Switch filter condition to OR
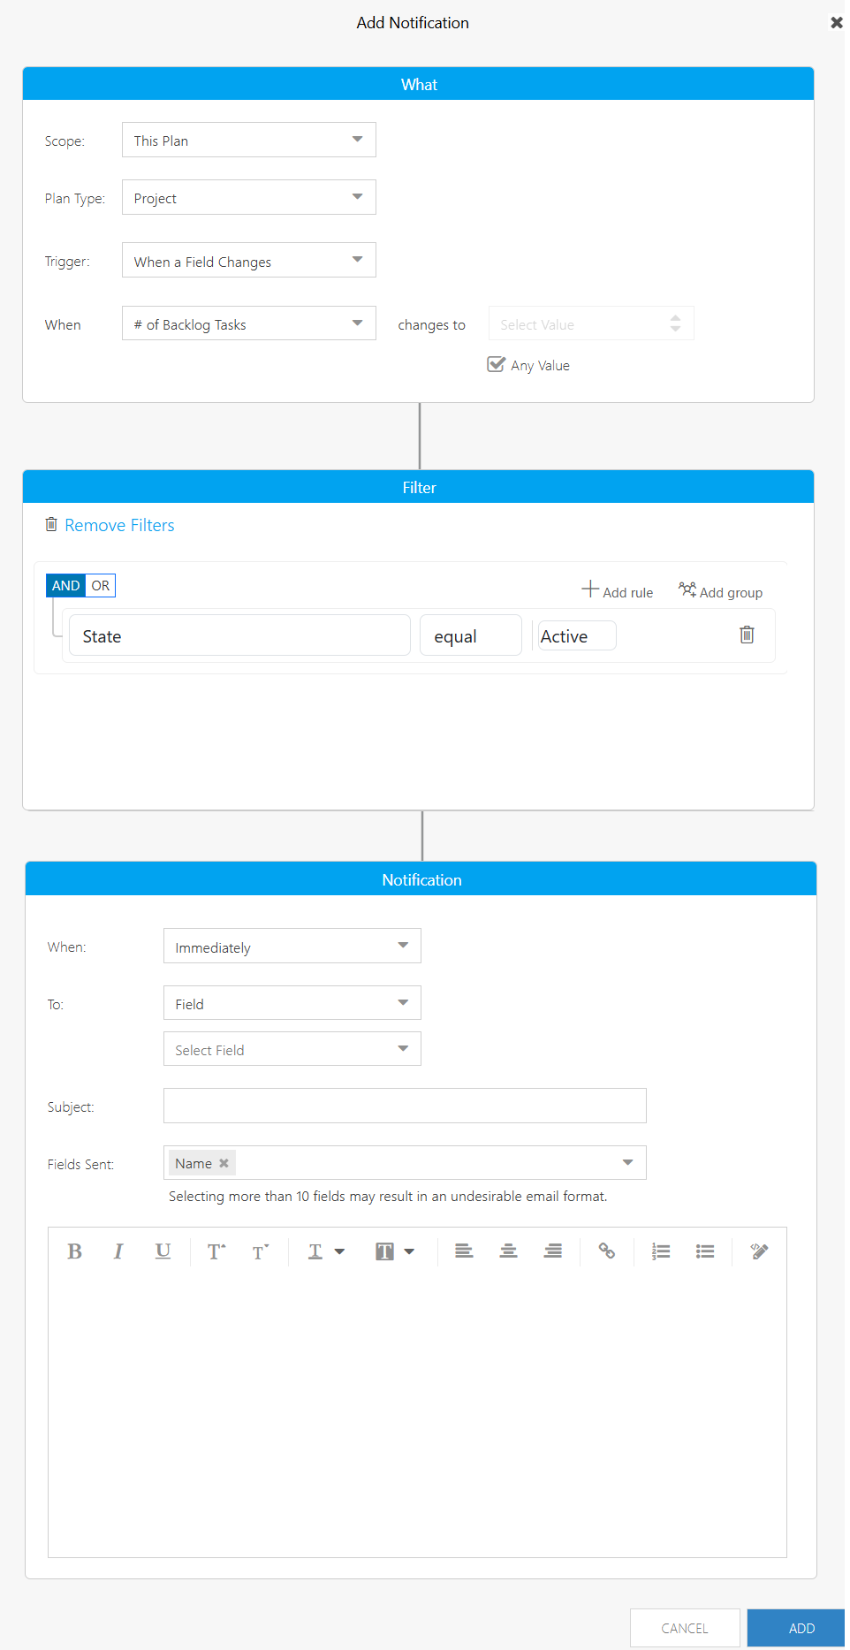Screen dimensions: 850x1650 (101, 585)
